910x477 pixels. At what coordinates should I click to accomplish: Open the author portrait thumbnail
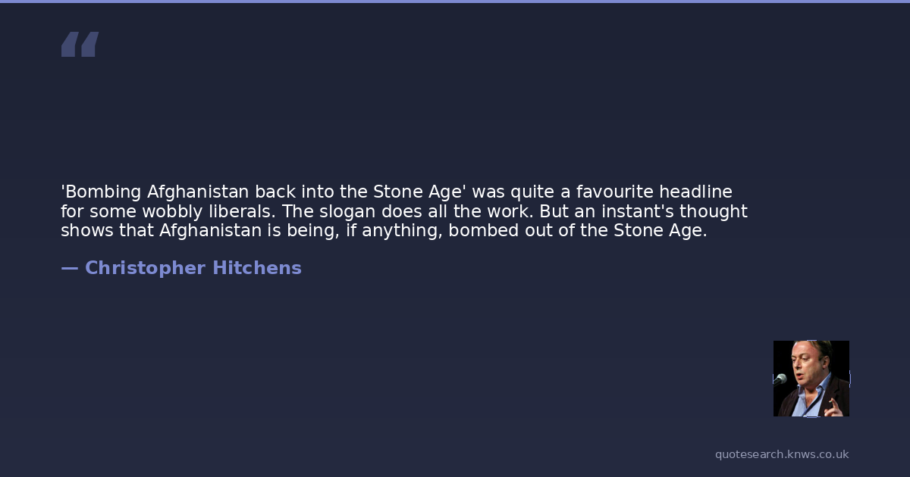811,379
